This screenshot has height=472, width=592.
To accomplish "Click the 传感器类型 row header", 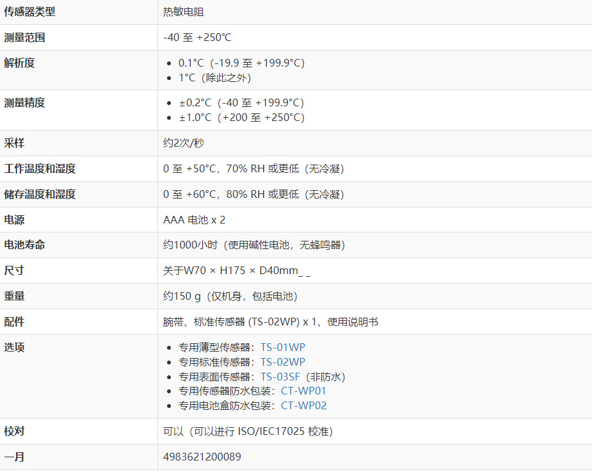I will [30, 12].
